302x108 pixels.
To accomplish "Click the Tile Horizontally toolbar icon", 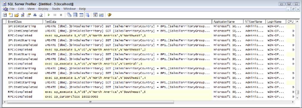I will click(75, 15).
